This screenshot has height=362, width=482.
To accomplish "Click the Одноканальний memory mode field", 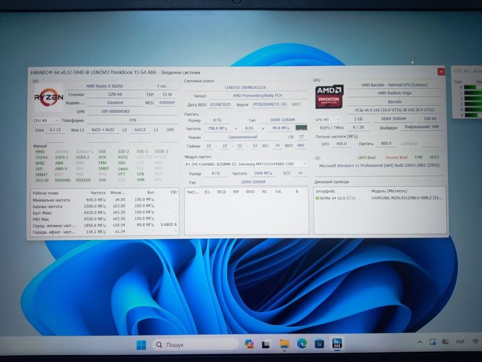I will [x=243, y=137].
